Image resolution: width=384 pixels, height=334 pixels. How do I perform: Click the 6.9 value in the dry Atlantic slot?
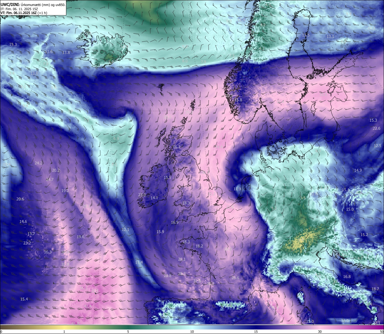116,139
